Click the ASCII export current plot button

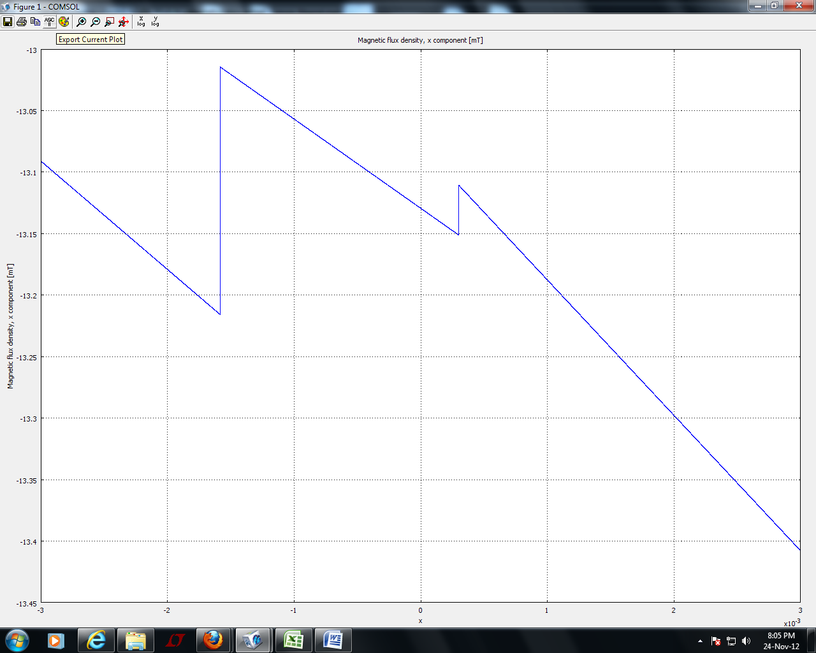pos(50,22)
